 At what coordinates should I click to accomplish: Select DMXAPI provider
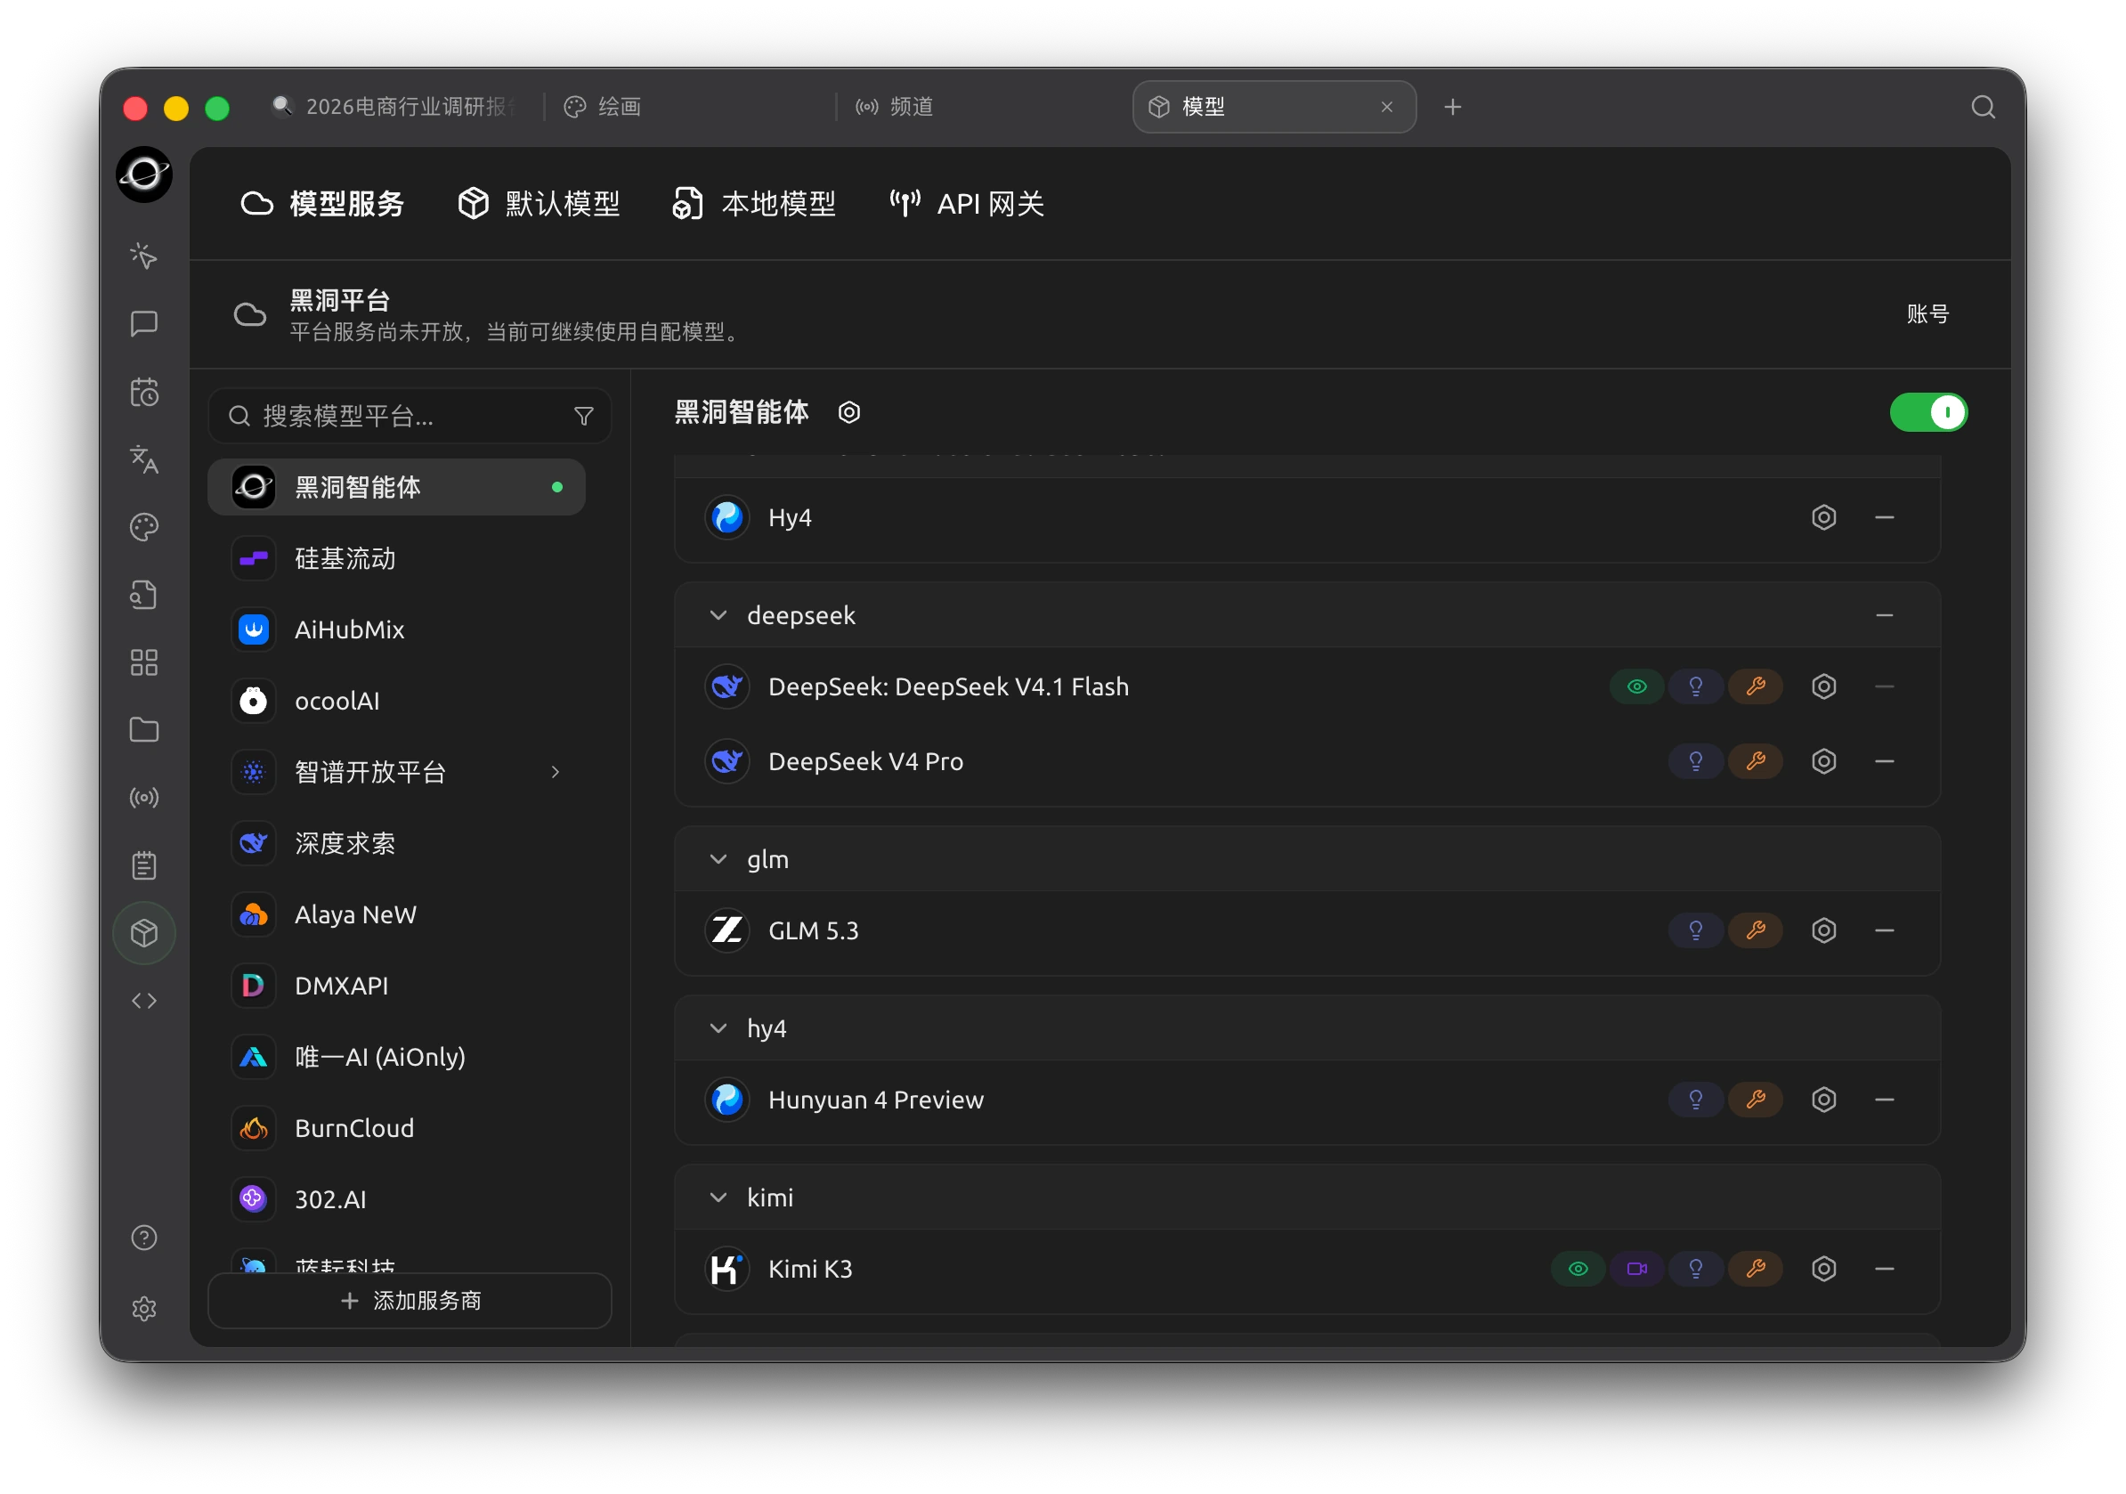click(396, 986)
